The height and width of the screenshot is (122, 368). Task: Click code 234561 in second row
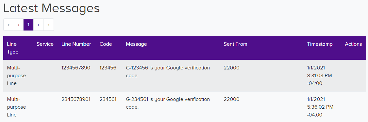click(108, 99)
